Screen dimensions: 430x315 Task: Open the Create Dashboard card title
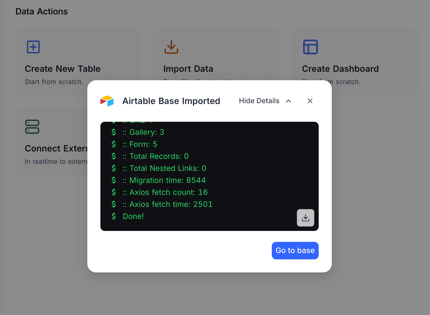[x=340, y=69]
